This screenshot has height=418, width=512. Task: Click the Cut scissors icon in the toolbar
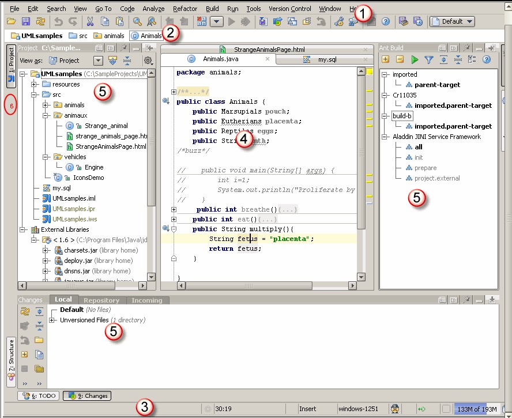click(90, 21)
